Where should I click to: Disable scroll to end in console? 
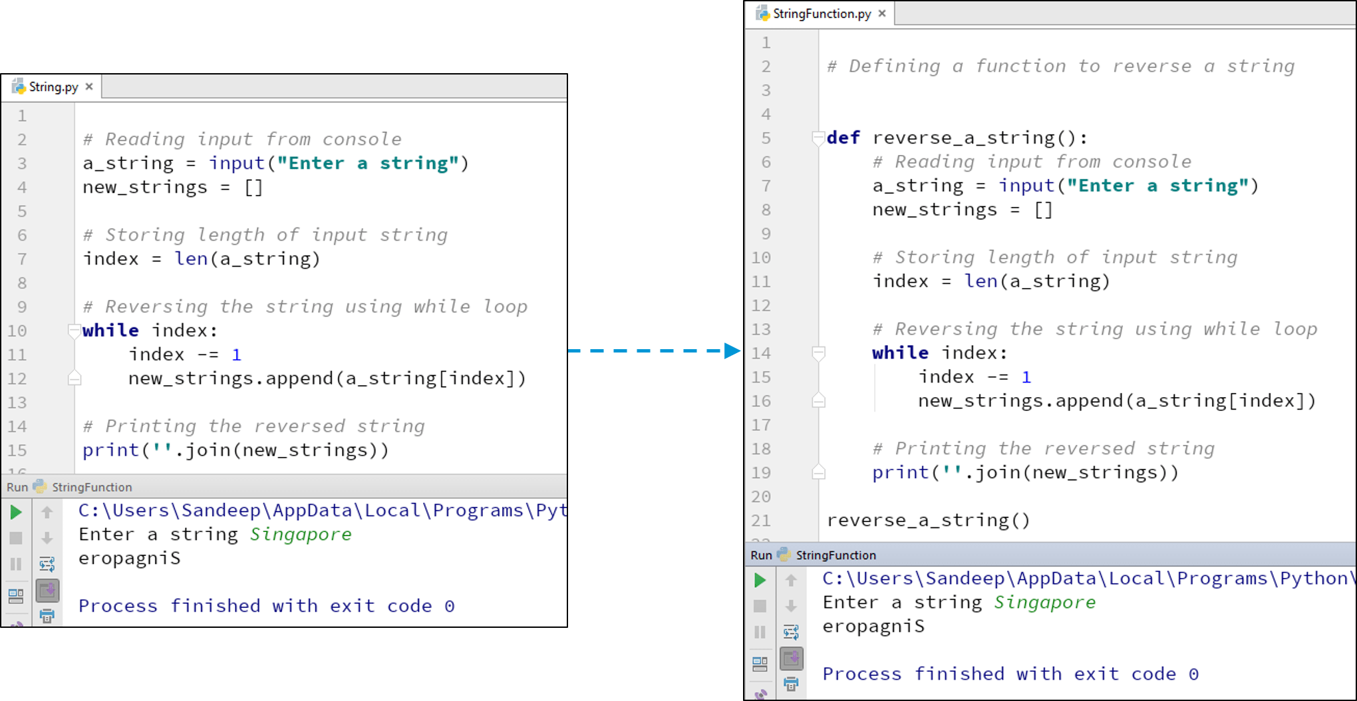point(47,591)
